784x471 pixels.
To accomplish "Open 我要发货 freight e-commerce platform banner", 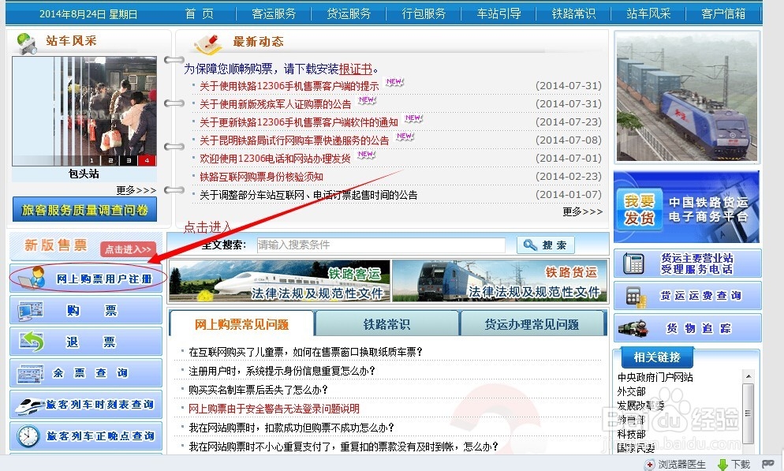I will pos(686,207).
